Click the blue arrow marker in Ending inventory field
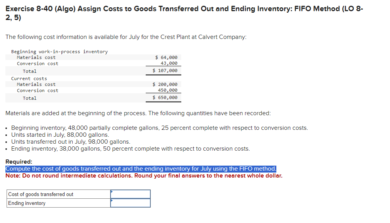 112,201
